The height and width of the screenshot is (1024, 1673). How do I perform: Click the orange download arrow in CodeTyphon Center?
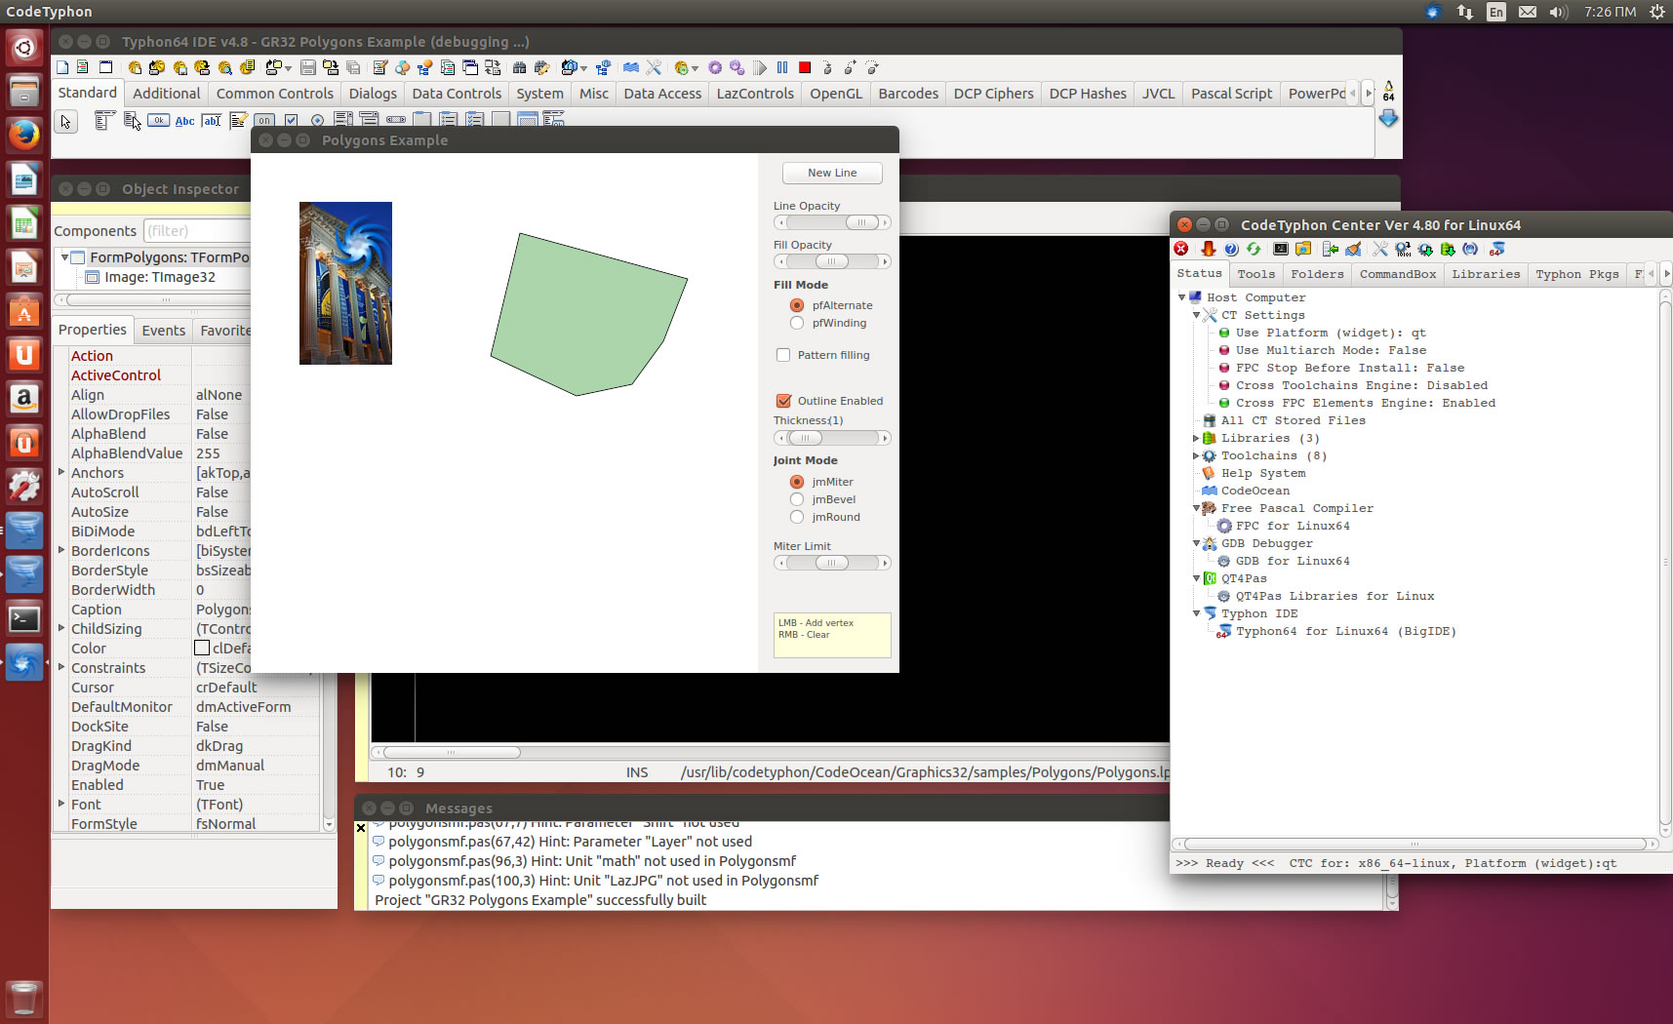(x=1208, y=249)
